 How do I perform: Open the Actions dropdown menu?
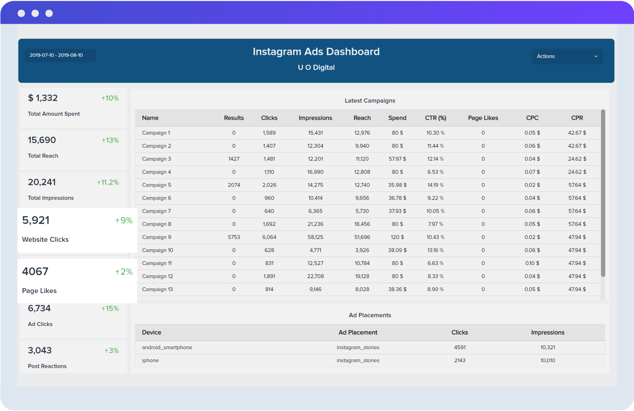567,57
